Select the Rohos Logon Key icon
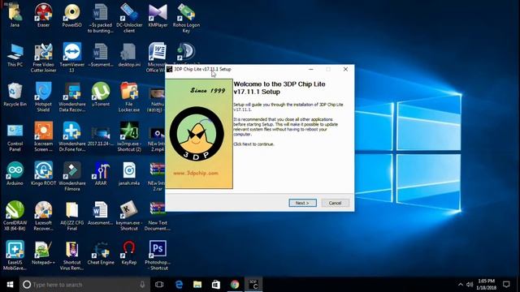 (x=186, y=18)
